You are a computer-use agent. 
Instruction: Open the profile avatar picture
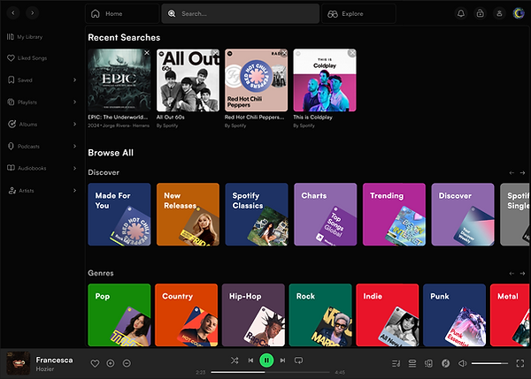[519, 13]
